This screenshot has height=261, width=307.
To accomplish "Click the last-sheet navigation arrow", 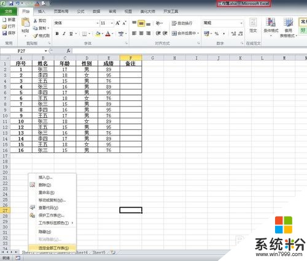I will point(16,252).
